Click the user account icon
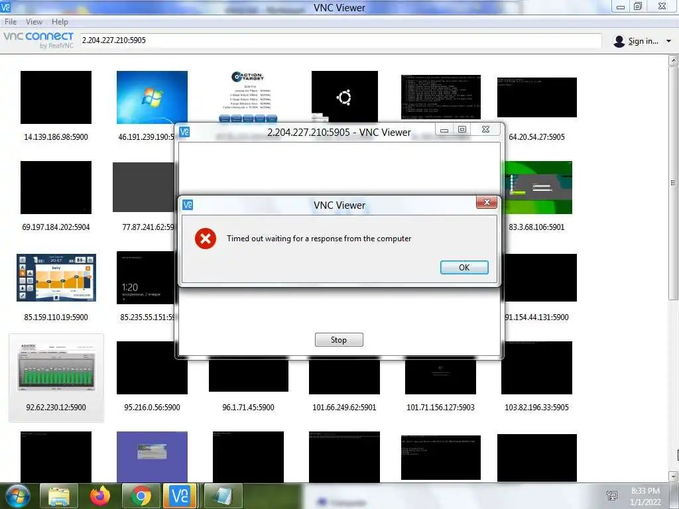 coord(619,41)
